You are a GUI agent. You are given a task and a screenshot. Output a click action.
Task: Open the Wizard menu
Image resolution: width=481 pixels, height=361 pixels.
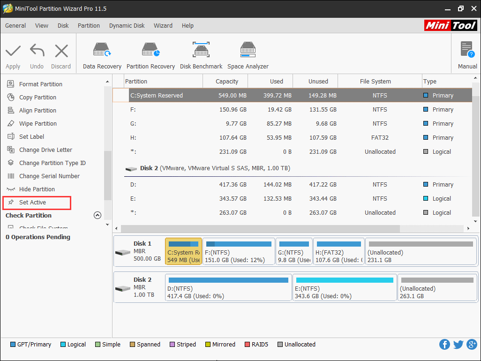coord(163,26)
